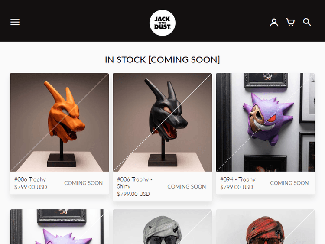
Task: Open the orange #006 Trophy image
Action: coord(59,122)
